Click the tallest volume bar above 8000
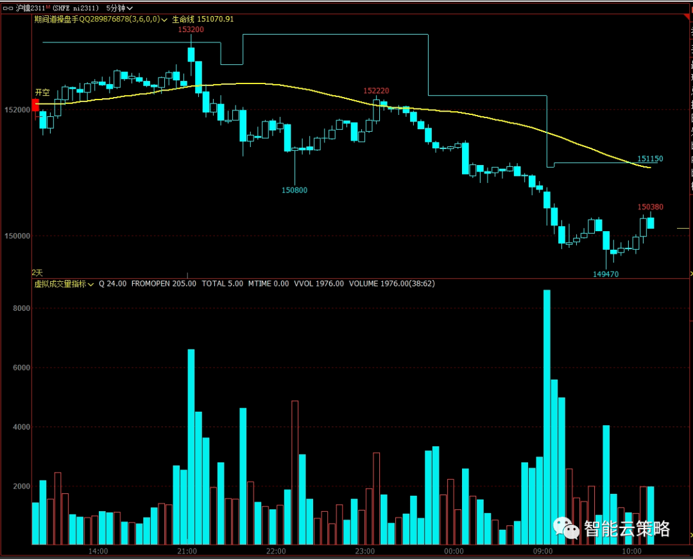This screenshot has height=560, width=693. point(547,417)
